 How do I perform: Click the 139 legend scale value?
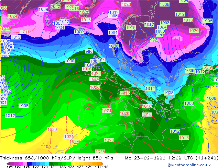[x=89, y=167]
